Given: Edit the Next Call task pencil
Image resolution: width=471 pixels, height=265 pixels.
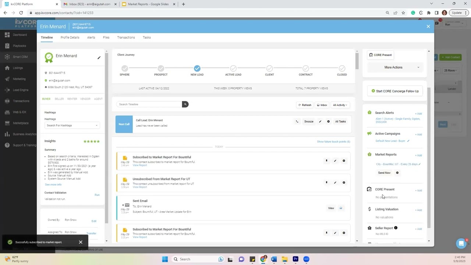Looking at the screenshot, I should tap(320, 121).
